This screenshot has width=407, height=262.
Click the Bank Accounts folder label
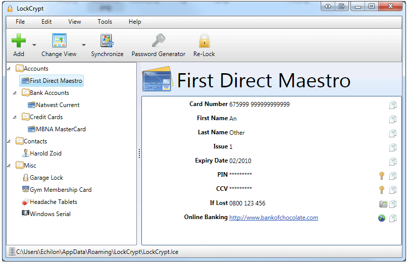[x=49, y=93]
